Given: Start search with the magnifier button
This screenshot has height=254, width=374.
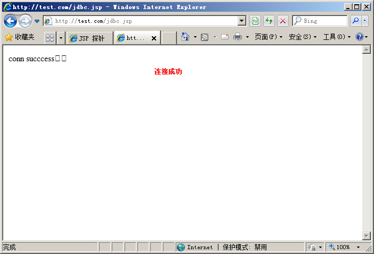Looking at the screenshot, I should 356,21.
